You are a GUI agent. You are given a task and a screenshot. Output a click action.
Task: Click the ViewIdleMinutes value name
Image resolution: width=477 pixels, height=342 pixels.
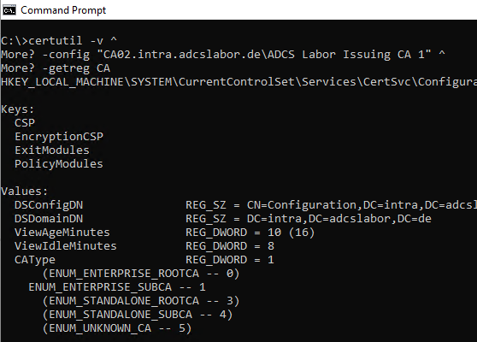pos(66,246)
